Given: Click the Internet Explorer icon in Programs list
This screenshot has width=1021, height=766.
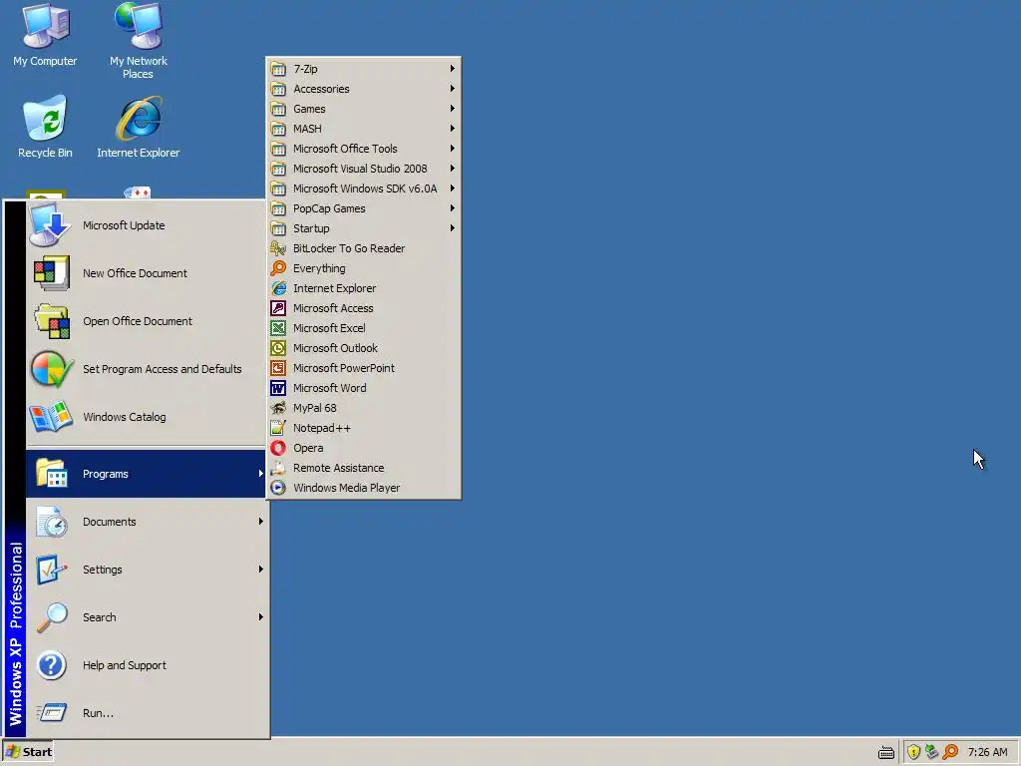Looking at the screenshot, I should 278,288.
